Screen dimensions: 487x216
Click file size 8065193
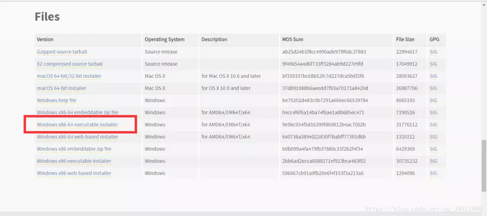click(x=405, y=100)
